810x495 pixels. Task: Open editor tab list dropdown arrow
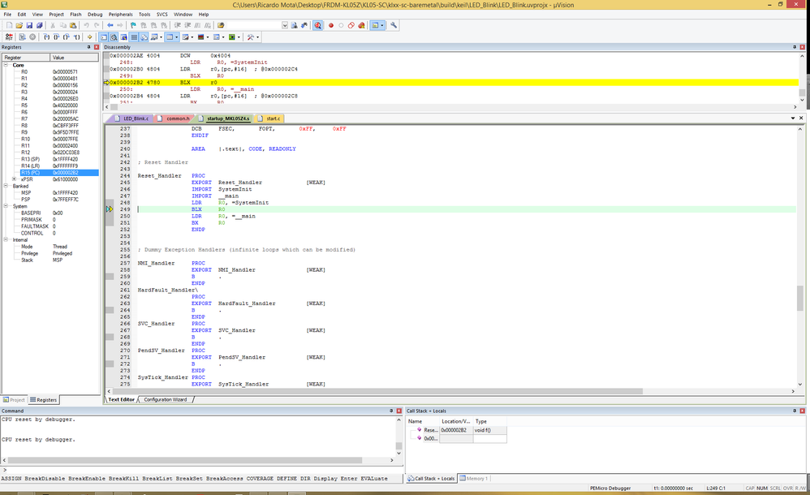(x=792, y=118)
